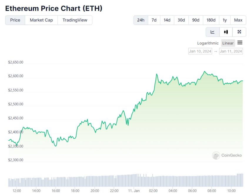Screen dimensions: 250x196
Task: Select the 24h time range
Action: 141,20
